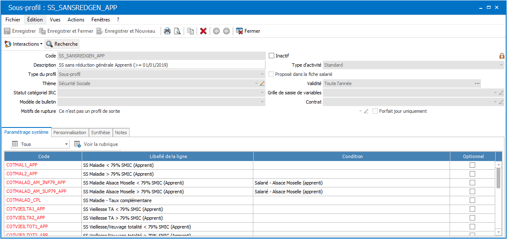Click the Condition column header

[352, 156]
